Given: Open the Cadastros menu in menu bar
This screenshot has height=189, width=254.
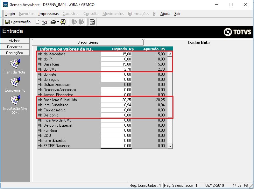Looking at the screenshot, I should pyautogui.click(x=71, y=14).
